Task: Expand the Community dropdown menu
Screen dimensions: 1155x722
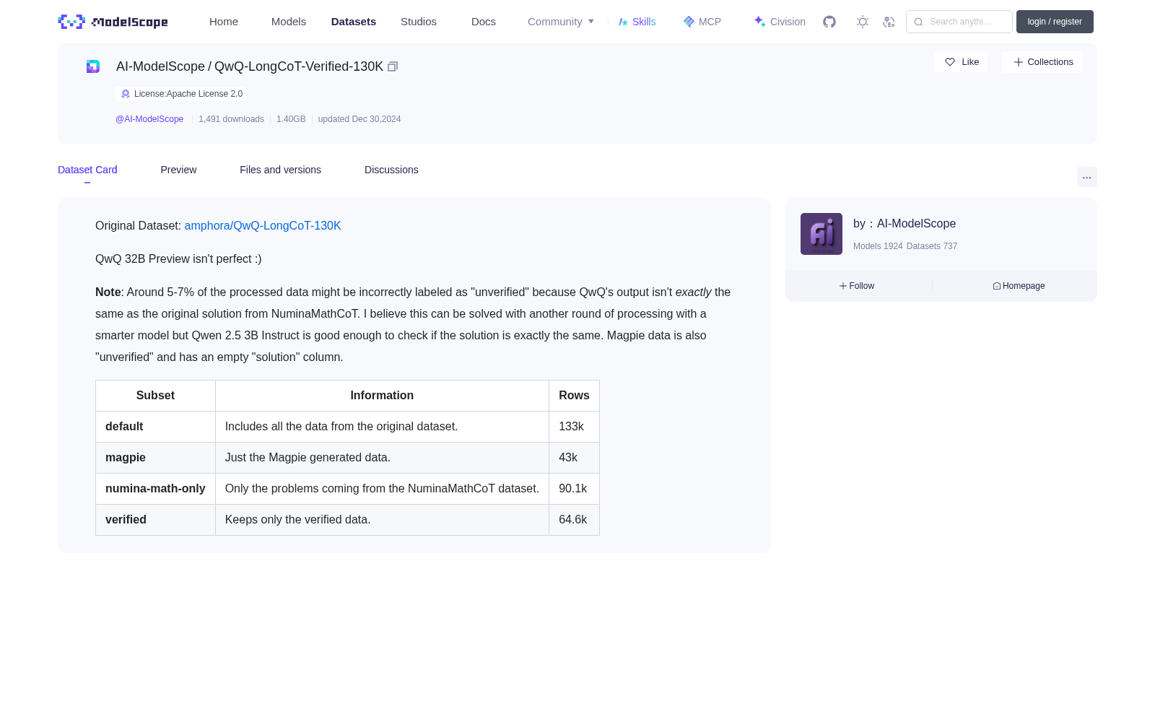Action: [x=561, y=22]
